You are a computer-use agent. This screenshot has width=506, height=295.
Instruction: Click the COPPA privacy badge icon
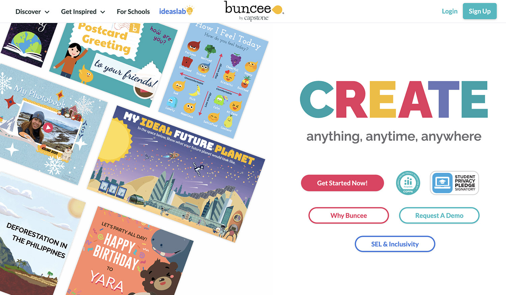click(408, 183)
